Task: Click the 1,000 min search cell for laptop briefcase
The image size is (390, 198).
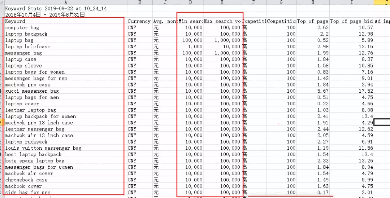Action: [x=191, y=47]
